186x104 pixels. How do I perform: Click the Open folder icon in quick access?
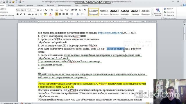[13, 2]
